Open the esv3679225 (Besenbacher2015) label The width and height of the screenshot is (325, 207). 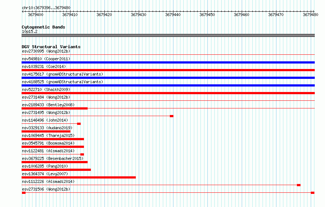(x=53, y=158)
